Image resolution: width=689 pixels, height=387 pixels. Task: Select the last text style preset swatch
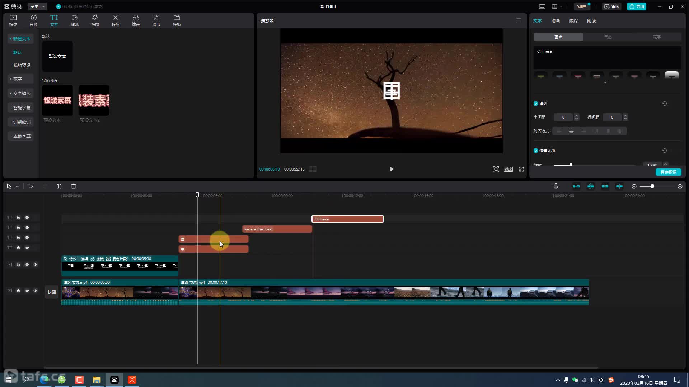671,76
